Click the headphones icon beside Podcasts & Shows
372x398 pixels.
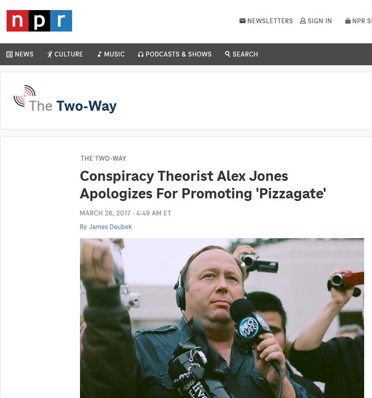141,54
